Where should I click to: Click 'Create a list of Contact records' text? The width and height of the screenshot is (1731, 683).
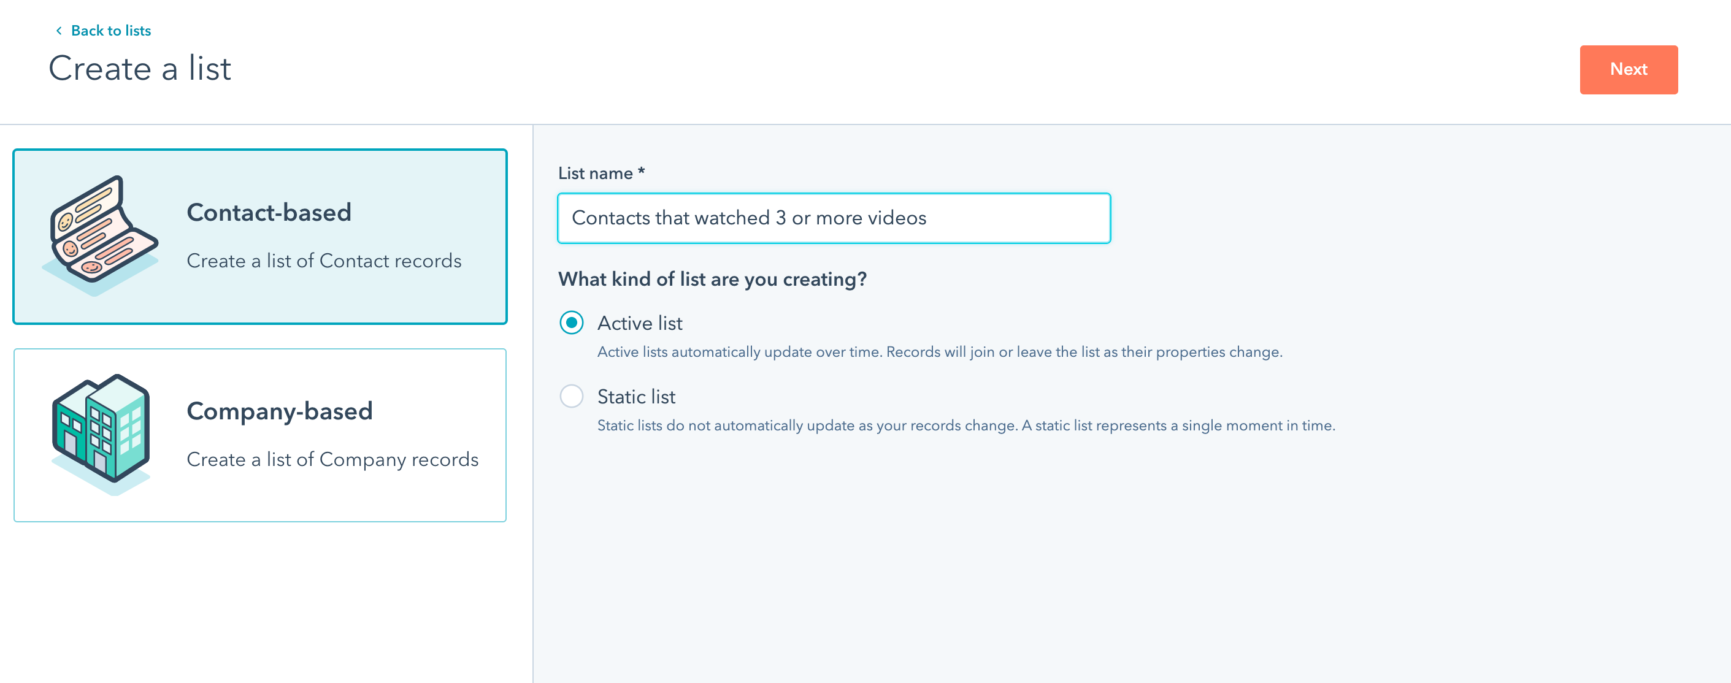click(324, 261)
